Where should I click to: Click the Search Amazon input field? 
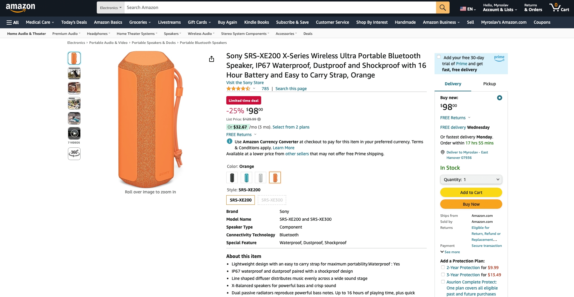point(280,8)
